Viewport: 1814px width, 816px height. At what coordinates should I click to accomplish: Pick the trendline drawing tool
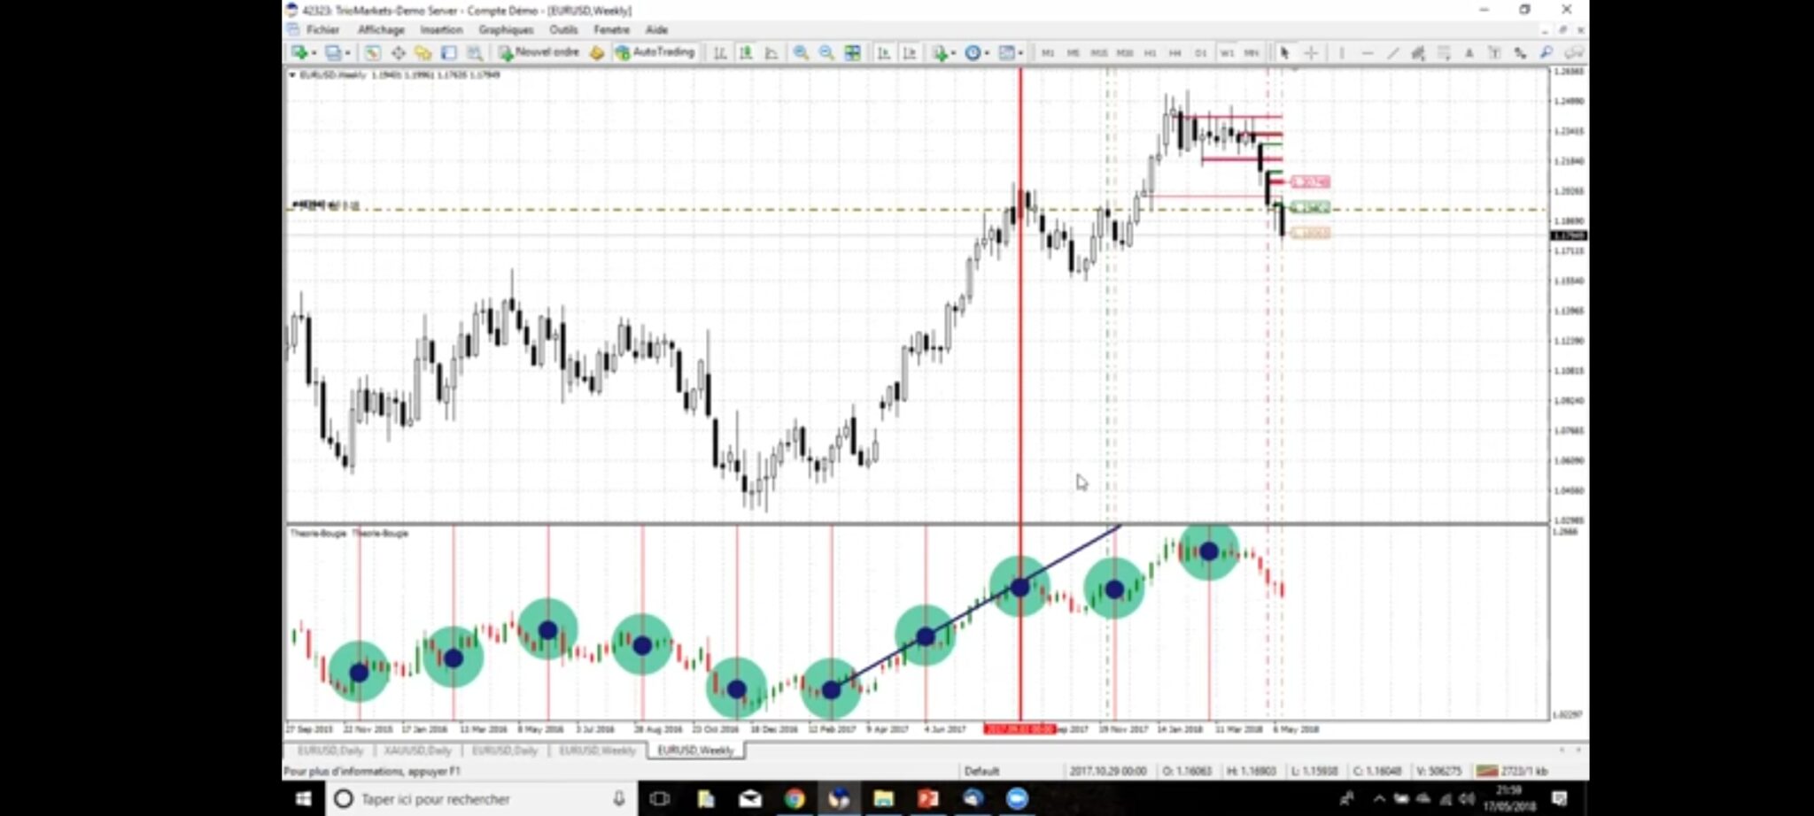pos(1392,53)
